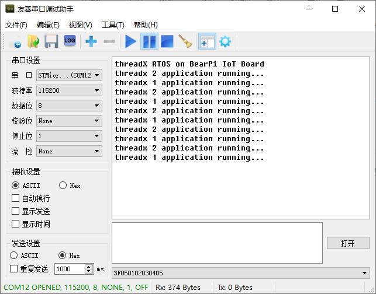Toggle the LOG recording icon
The image size is (376, 294).
point(70,41)
